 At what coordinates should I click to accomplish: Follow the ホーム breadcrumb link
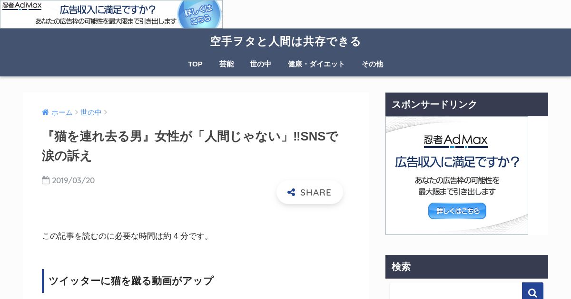(x=62, y=112)
